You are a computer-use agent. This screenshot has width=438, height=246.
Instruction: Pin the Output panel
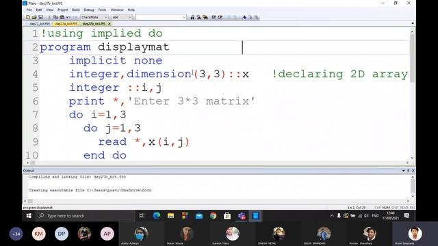(409, 170)
